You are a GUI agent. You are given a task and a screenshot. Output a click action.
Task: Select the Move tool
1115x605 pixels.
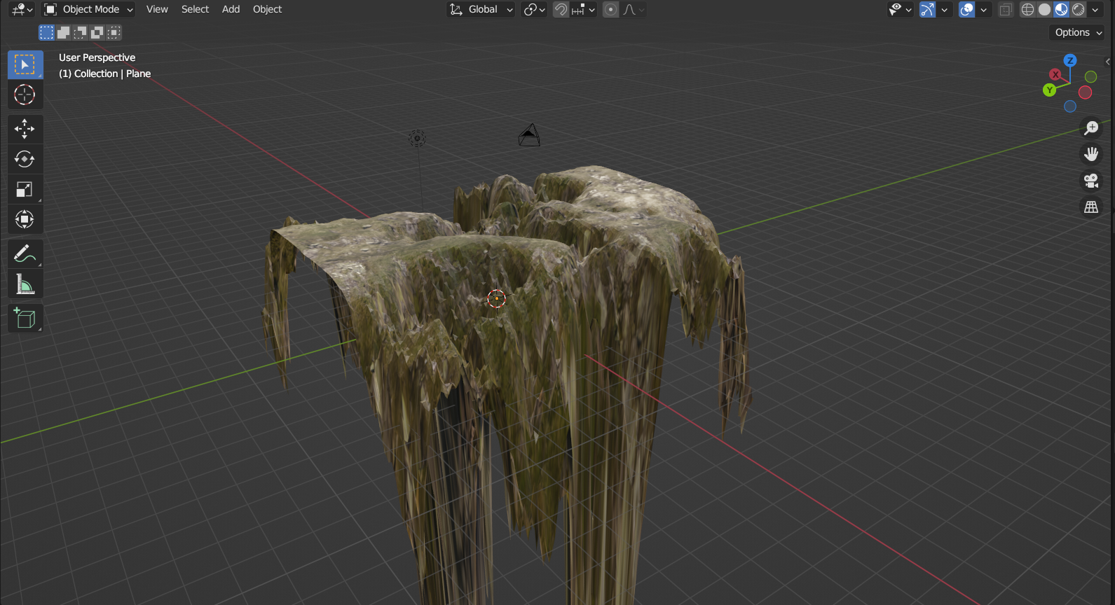click(25, 129)
